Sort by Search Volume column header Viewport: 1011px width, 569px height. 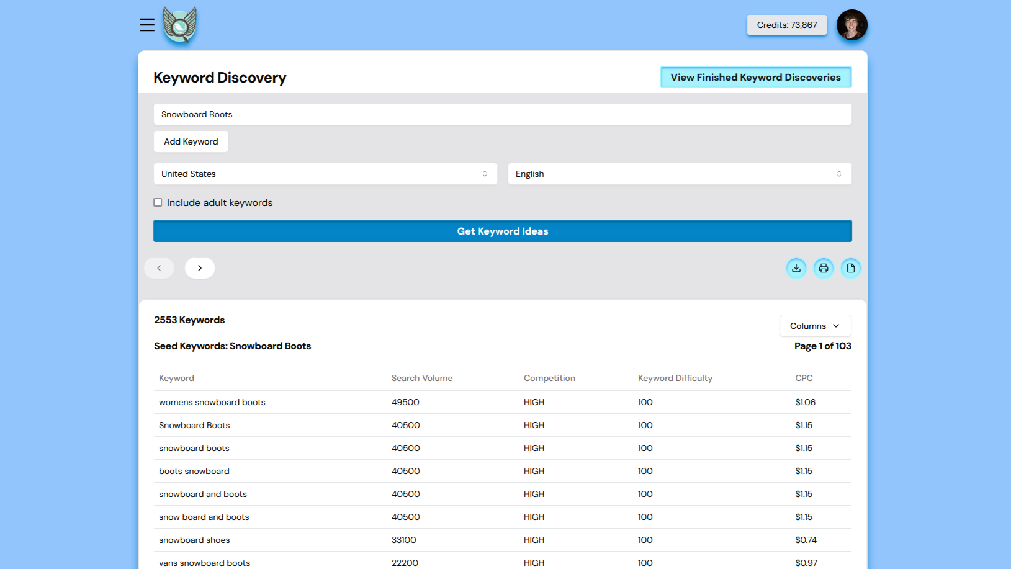[x=422, y=378]
